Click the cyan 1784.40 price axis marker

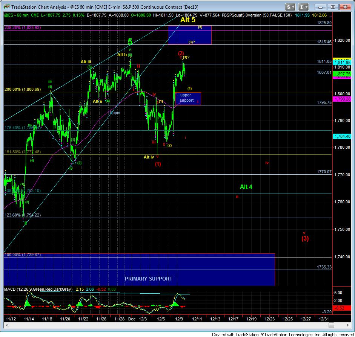point(341,136)
